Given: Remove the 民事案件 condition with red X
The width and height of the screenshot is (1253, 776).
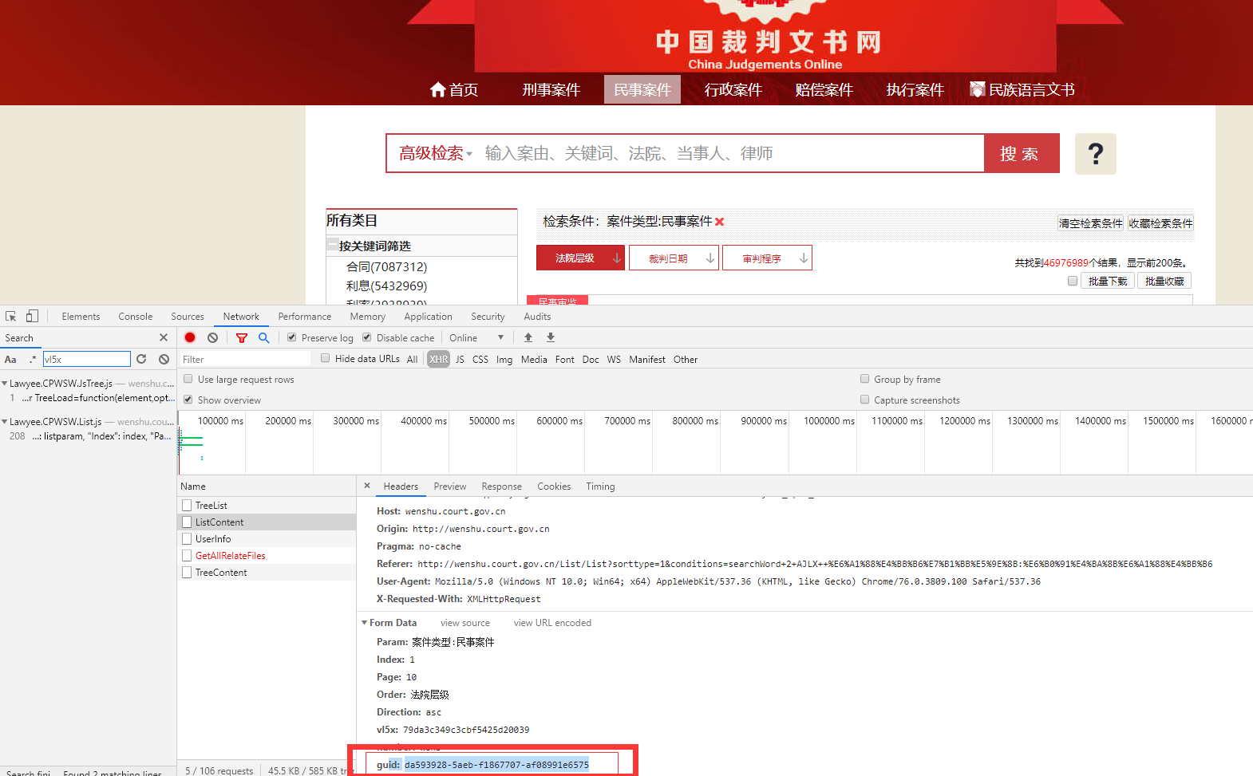Looking at the screenshot, I should coord(720,222).
